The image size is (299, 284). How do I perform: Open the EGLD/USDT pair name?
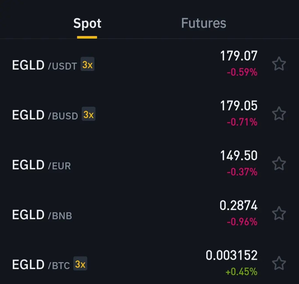[x=44, y=65]
